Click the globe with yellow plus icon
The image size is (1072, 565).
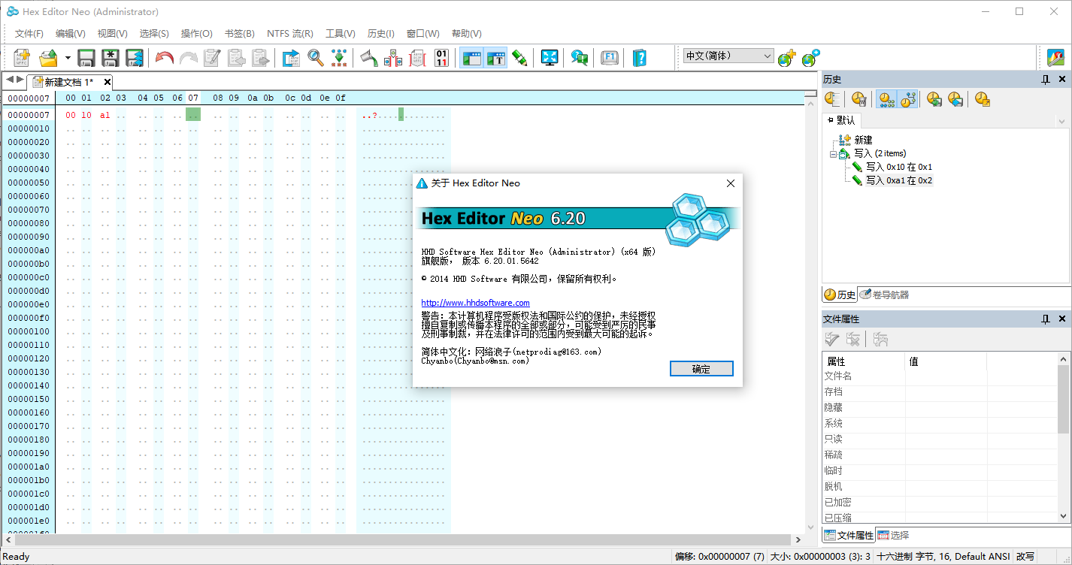786,58
